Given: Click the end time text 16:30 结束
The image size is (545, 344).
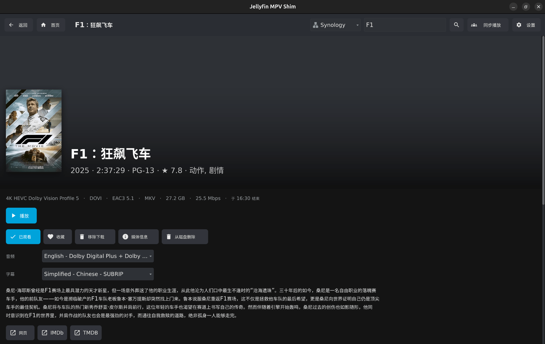Looking at the screenshot, I should 245,198.
